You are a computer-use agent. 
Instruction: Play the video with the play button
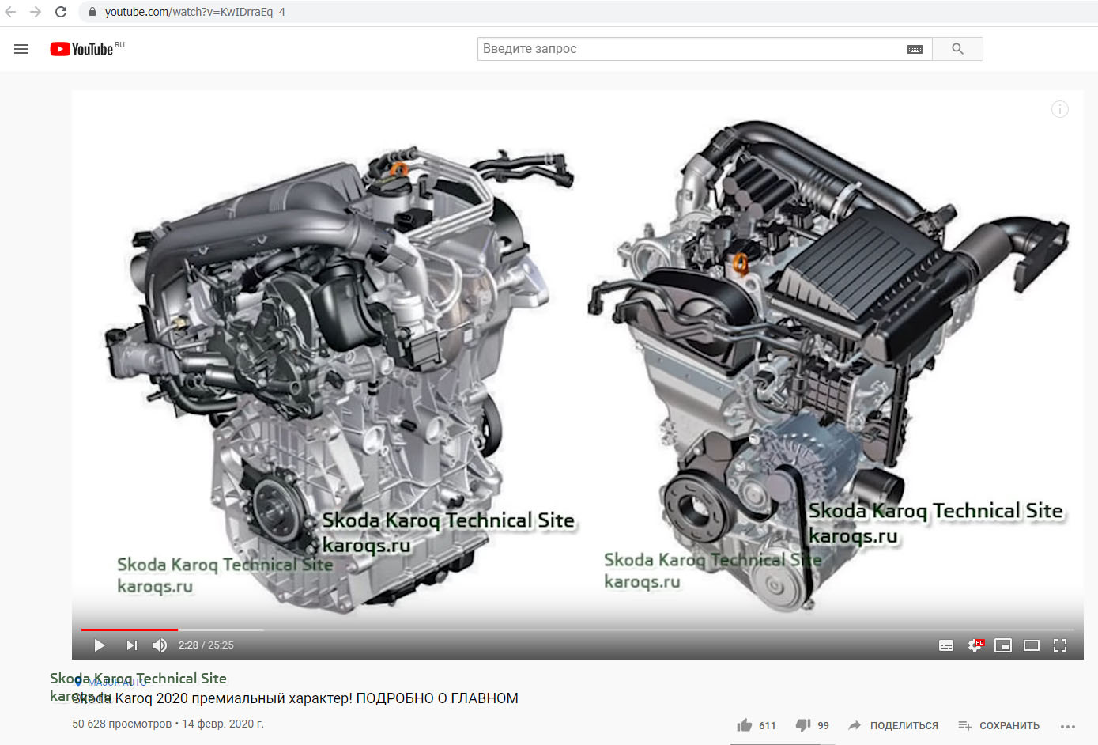point(100,645)
